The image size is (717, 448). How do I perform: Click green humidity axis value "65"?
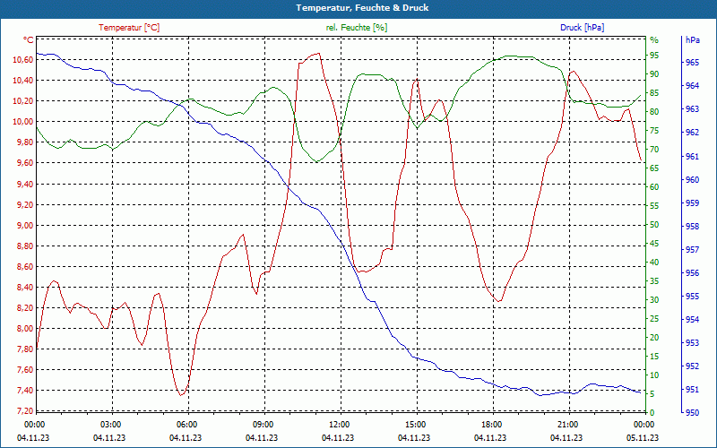pyautogui.click(x=654, y=168)
